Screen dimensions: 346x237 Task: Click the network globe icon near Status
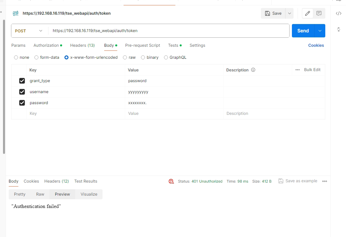point(171,181)
